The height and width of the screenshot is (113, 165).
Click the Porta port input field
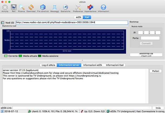pos(150,38)
